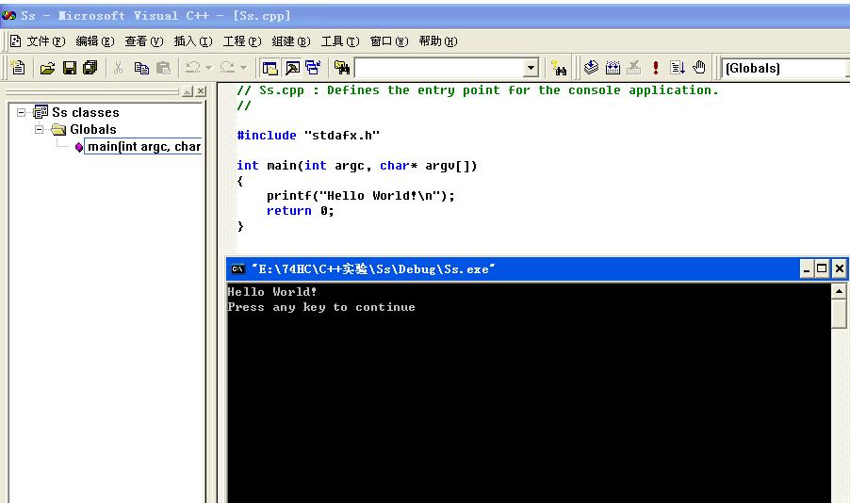
Task: Open the 插入(I) menu
Action: [193, 41]
